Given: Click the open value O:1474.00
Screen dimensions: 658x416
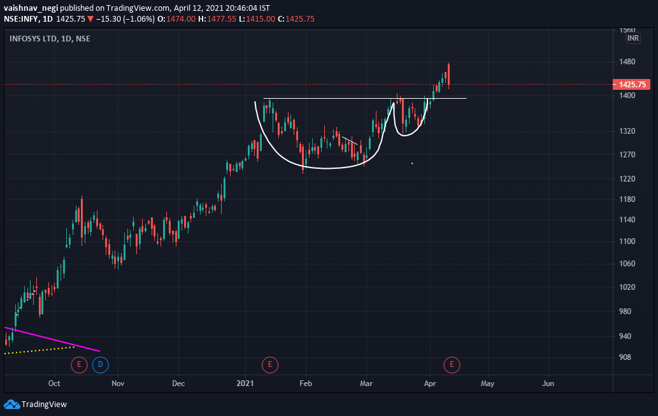Looking at the screenshot, I should coord(176,19).
